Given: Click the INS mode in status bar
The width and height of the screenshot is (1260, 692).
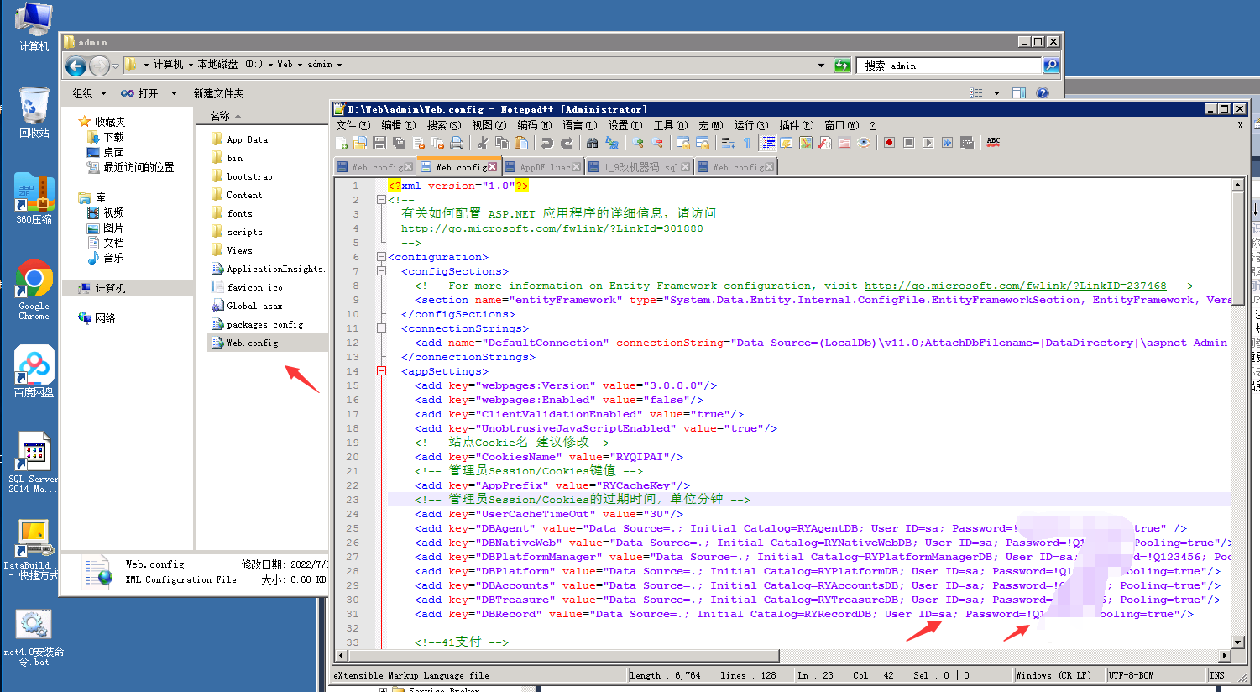Looking at the screenshot, I should (1216, 675).
